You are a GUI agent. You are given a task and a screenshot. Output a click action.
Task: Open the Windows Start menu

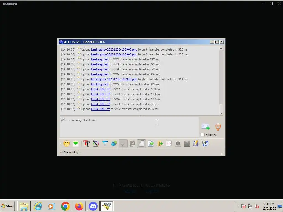[x=7, y=206]
